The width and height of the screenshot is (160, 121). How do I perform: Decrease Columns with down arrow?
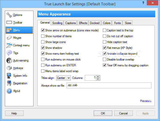click(x=98, y=79)
